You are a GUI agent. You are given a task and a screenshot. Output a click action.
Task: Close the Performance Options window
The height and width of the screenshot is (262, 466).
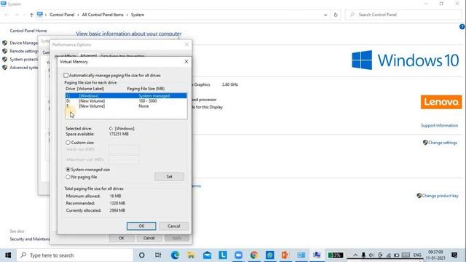[x=186, y=44]
